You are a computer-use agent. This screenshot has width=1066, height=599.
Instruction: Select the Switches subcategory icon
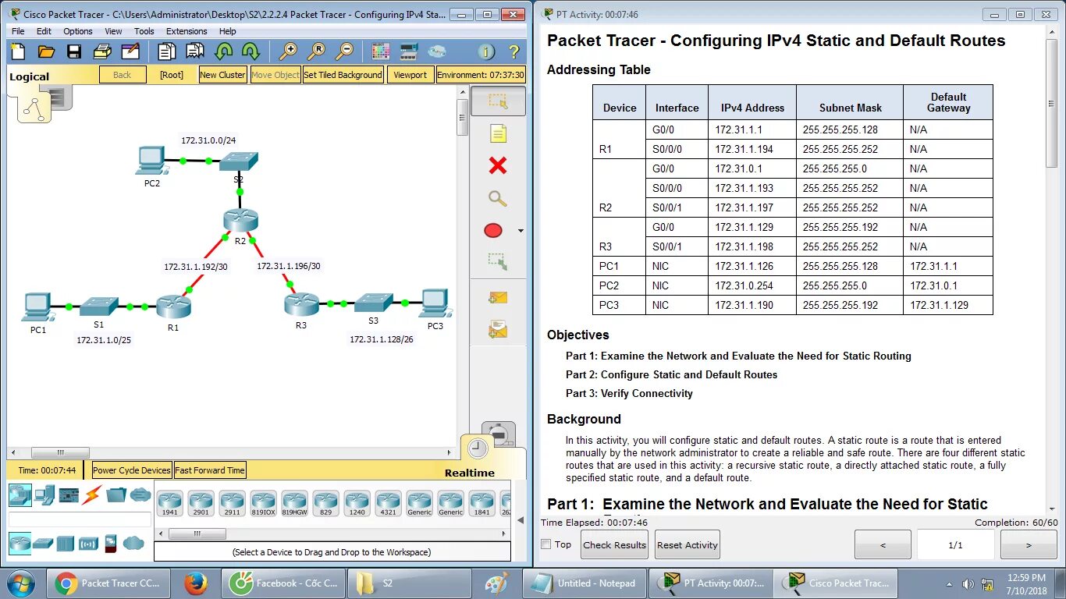43,543
